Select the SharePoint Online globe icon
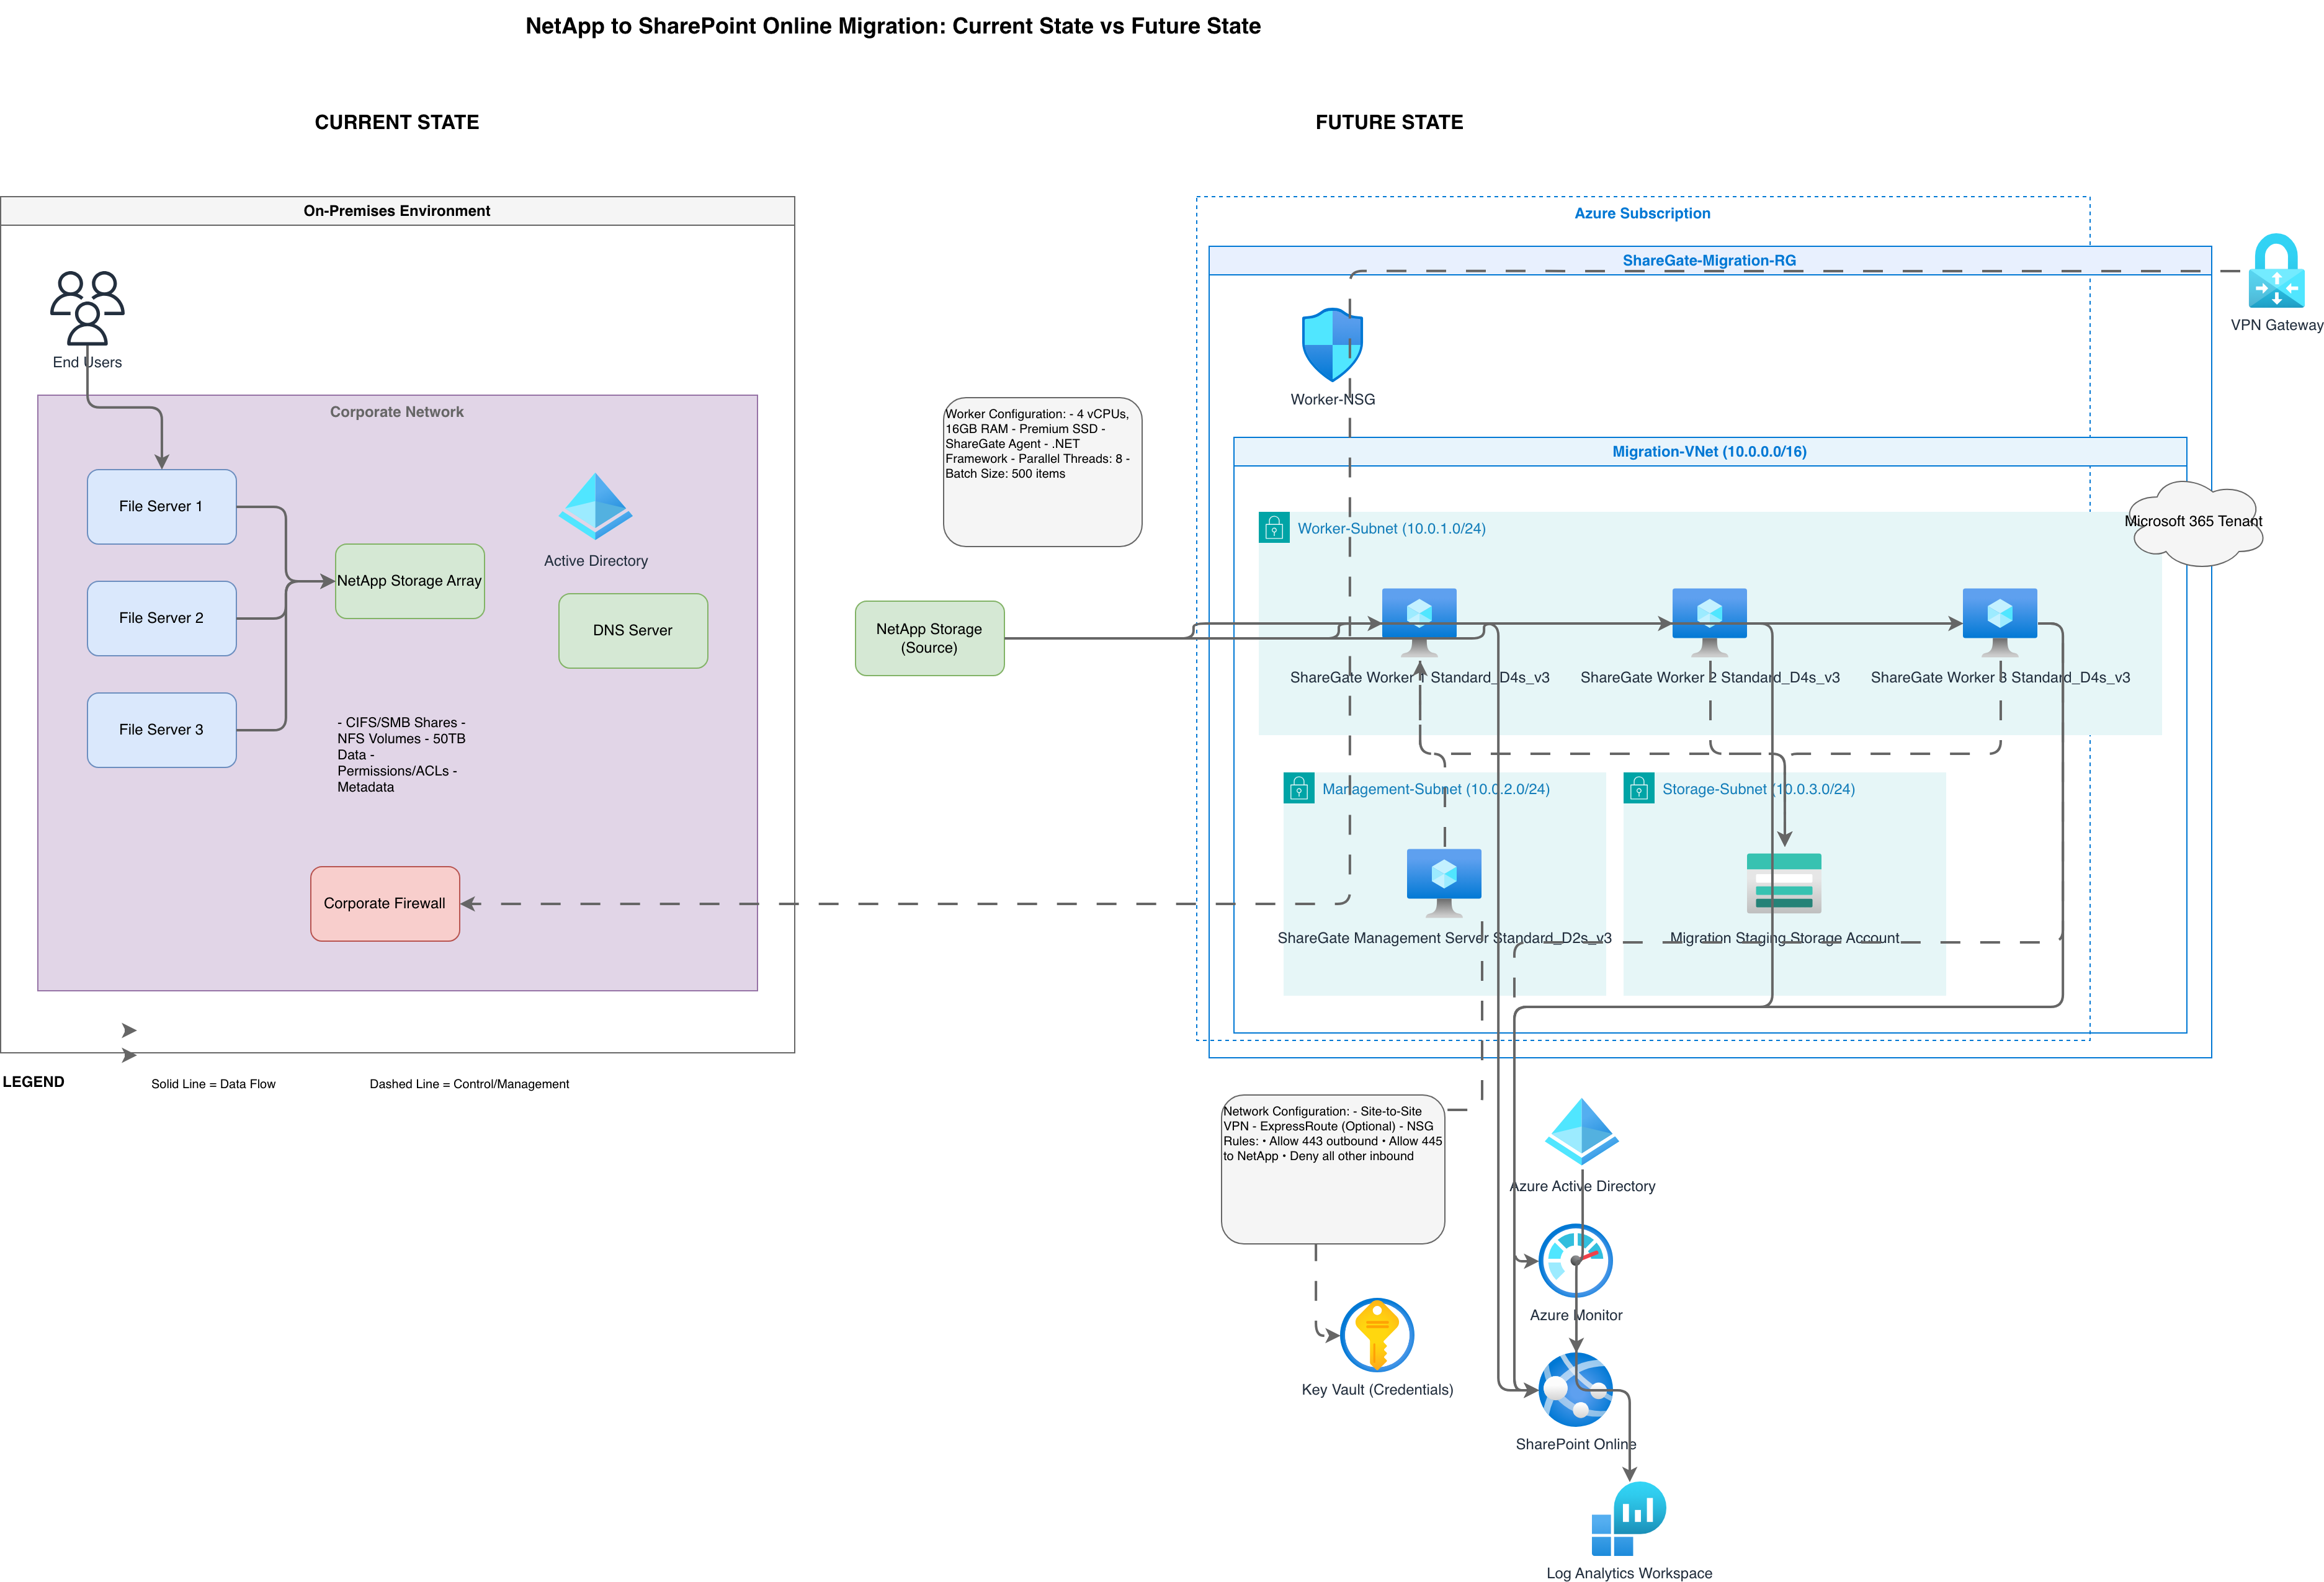 coord(1575,1389)
